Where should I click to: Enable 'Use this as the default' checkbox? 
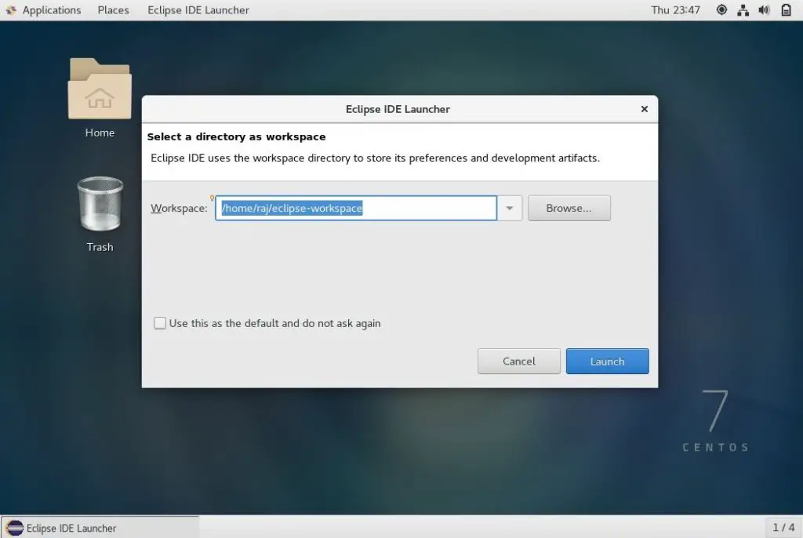tap(160, 323)
